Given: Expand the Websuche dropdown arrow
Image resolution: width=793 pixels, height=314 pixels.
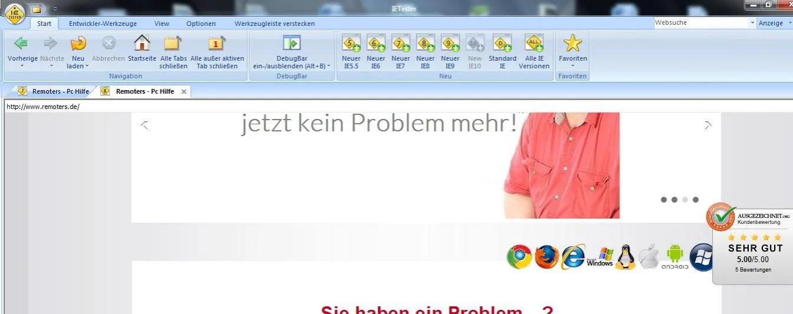Looking at the screenshot, I should pyautogui.click(x=752, y=23).
